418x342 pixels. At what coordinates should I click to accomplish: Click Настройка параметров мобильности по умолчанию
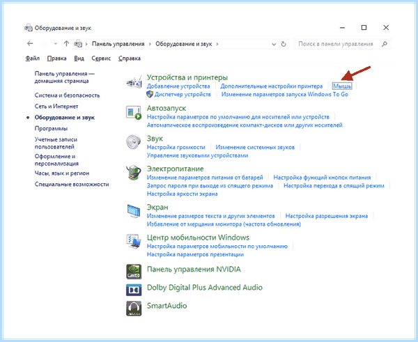[217, 247]
